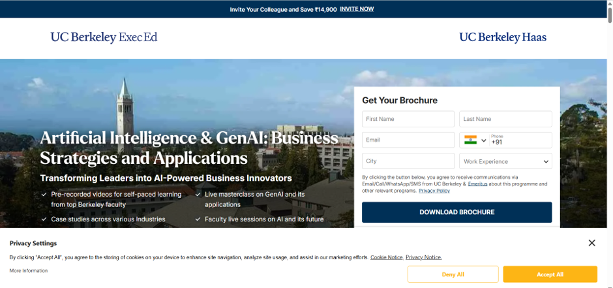This screenshot has height=288, width=613.
Task: Click More Information in Privacy Settings
Action: click(x=29, y=271)
